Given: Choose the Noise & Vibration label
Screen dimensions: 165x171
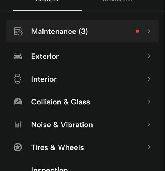Looking at the screenshot, I should tap(62, 125).
